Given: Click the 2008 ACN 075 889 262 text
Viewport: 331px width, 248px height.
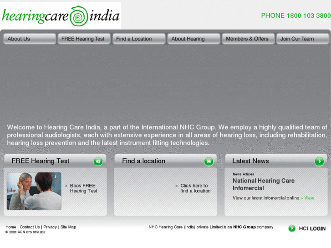Looking at the screenshot, I should [x=25, y=232].
